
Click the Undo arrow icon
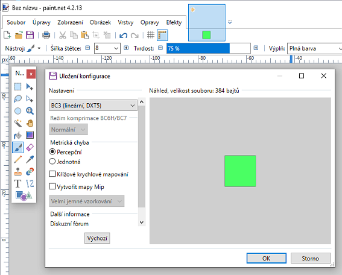point(123,36)
